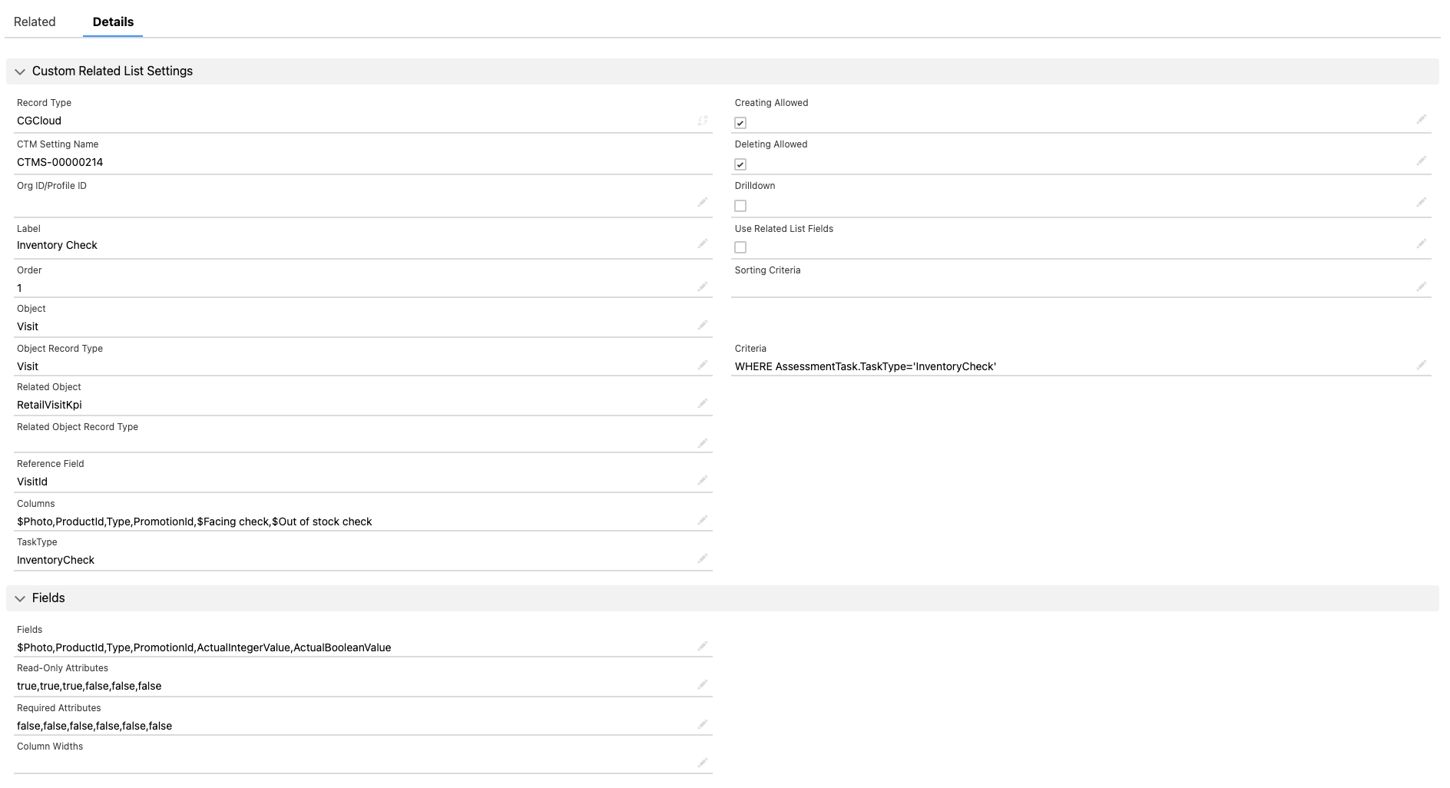The image size is (1450, 788).
Task: Edit the Object field with pencil icon
Action: (703, 324)
